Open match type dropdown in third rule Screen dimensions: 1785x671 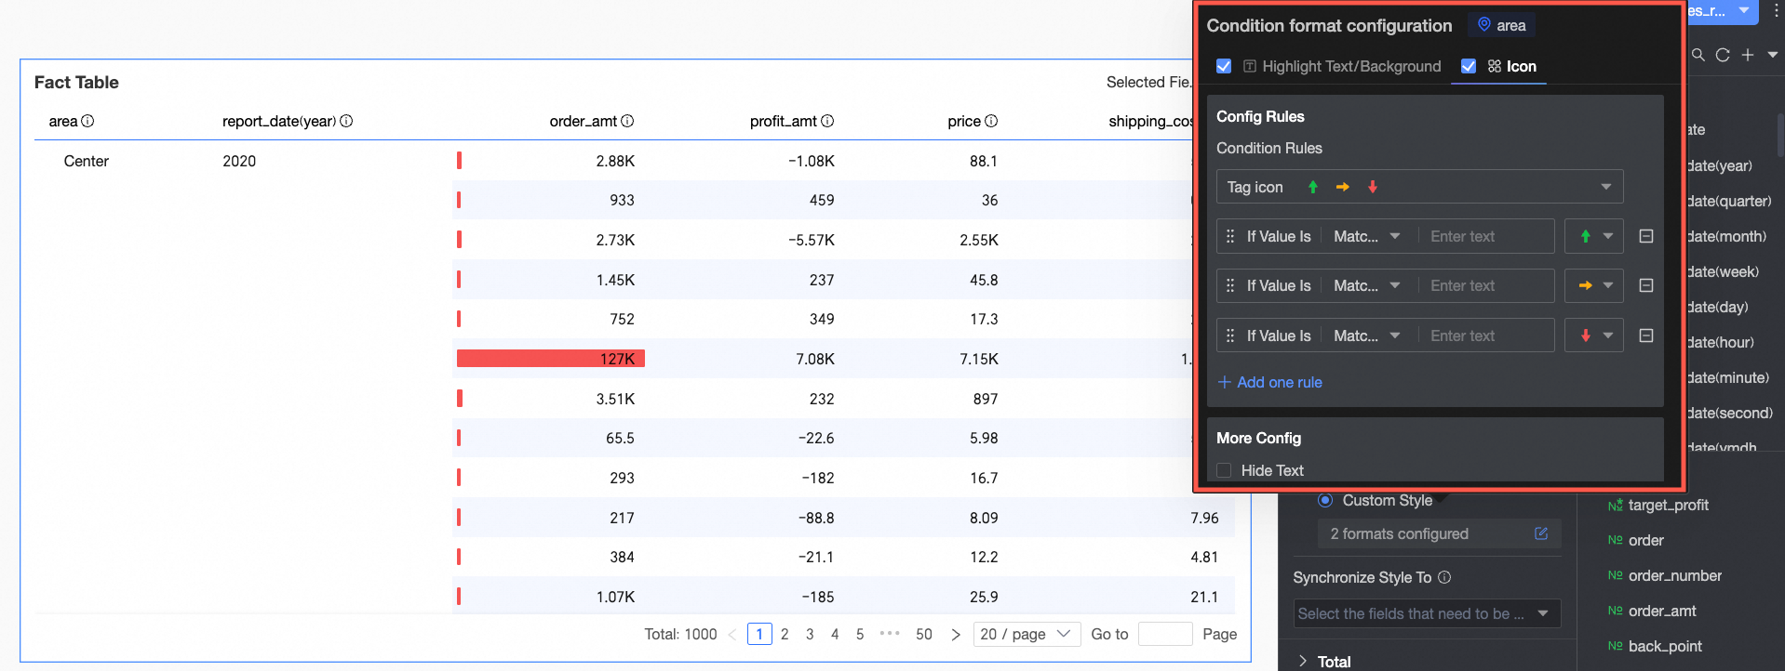pos(1366,335)
